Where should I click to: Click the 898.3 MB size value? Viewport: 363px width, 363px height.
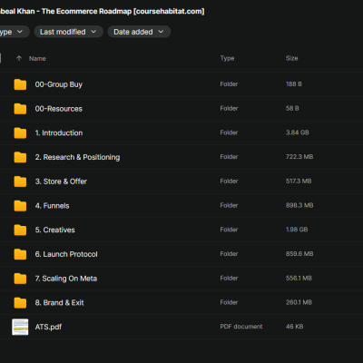point(299,205)
